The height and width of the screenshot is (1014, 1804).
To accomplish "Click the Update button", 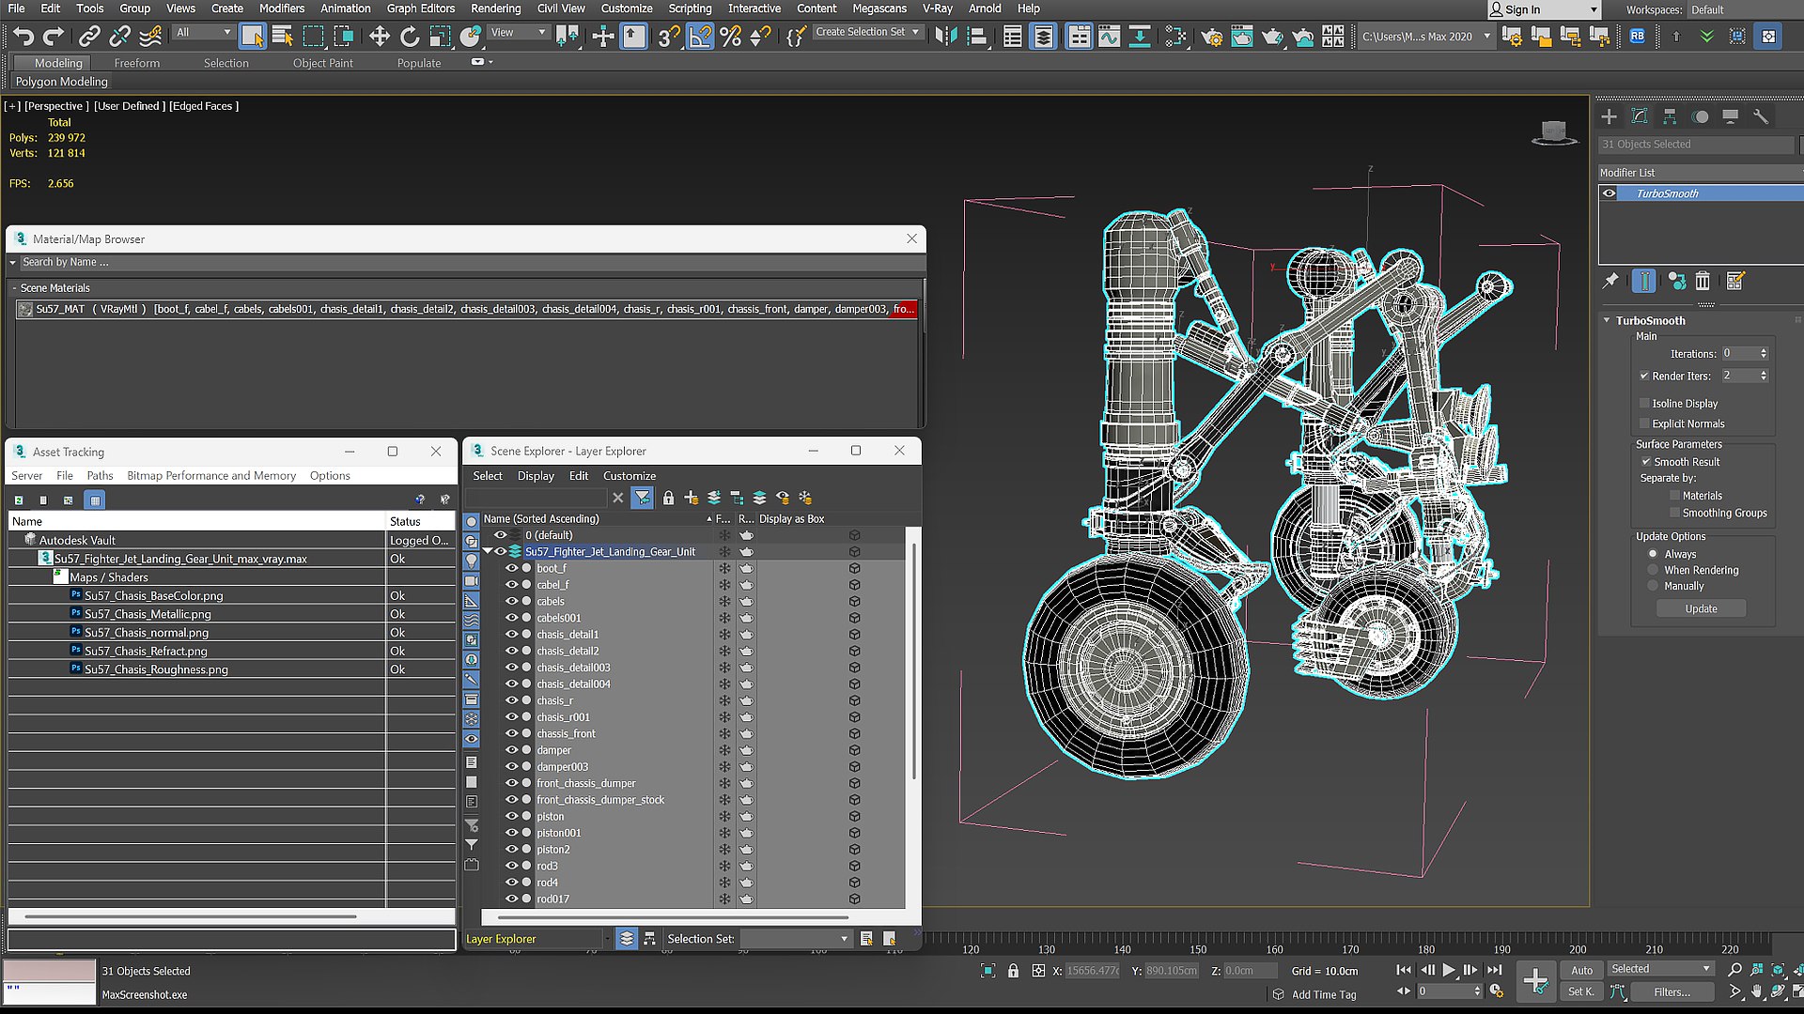I will (x=1701, y=608).
